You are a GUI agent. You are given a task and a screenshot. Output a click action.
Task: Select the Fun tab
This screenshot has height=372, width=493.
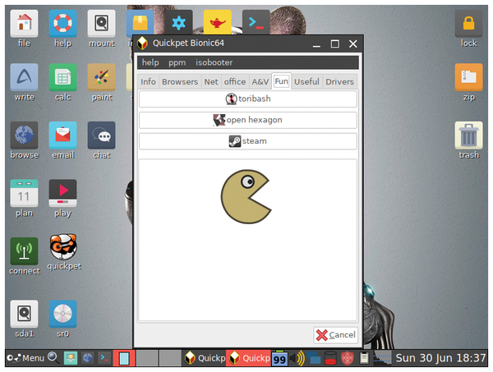281,81
